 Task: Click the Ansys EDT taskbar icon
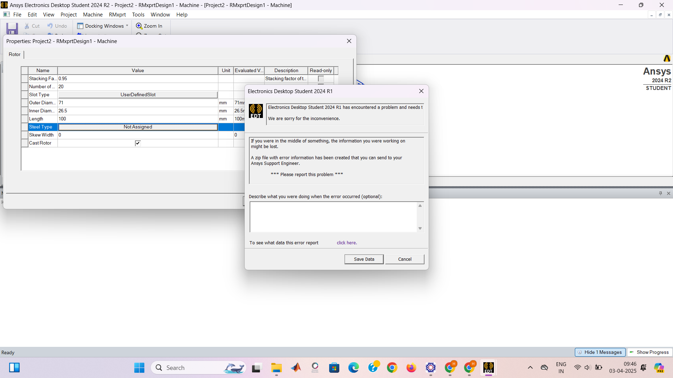[488, 368]
